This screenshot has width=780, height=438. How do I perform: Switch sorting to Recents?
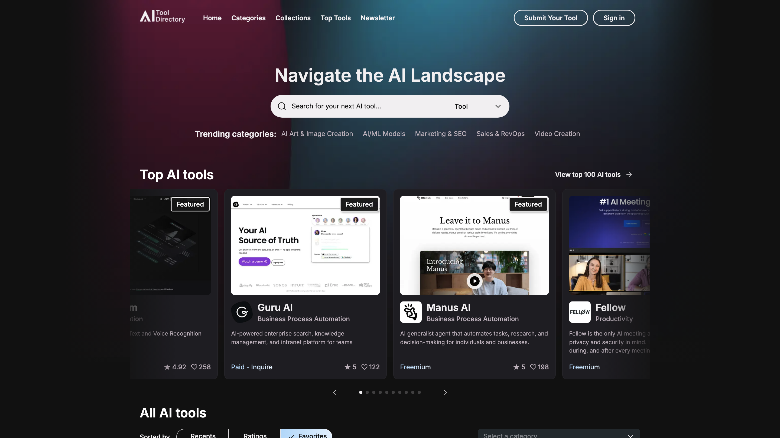coord(203,435)
